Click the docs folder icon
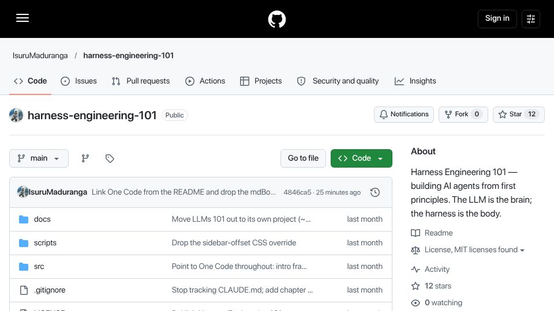This screenshot has height=311, width=554. 24,219
